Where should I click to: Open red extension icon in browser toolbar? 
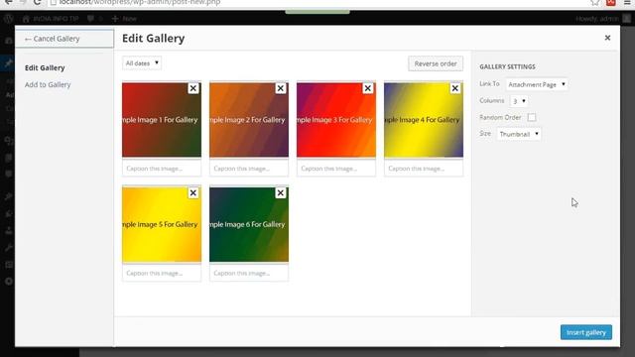pyautogui.click(x=611, y=2)
